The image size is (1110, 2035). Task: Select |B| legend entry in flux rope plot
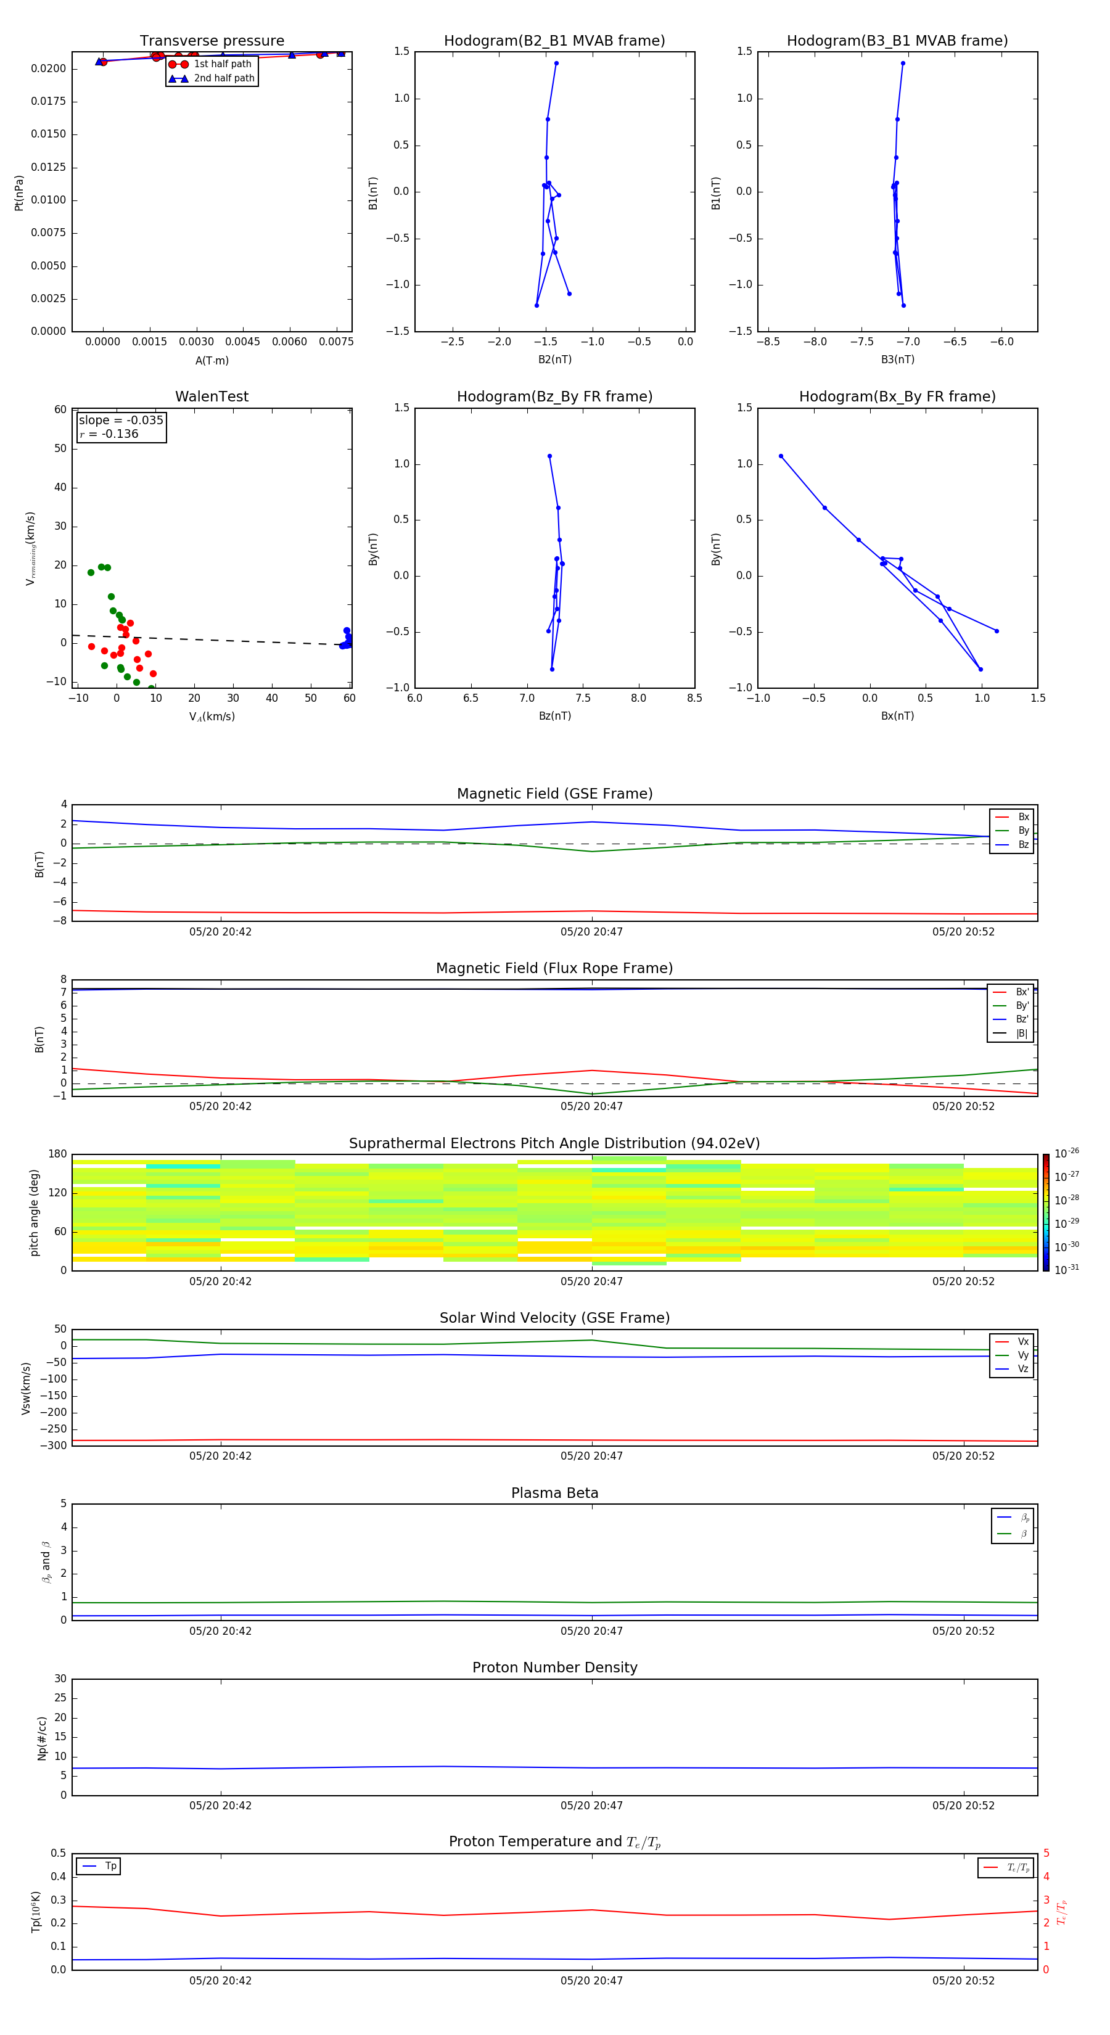pos(1011,1034)
